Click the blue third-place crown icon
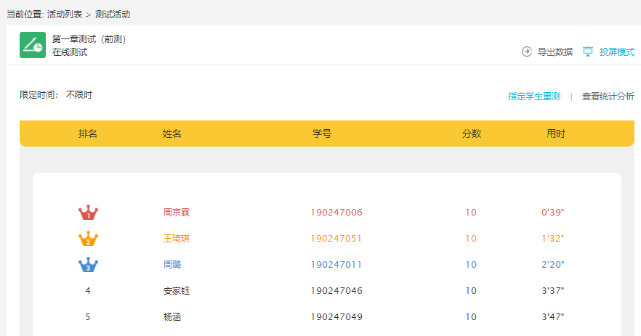Screen dimensions: 641x336 pos(88,265)
